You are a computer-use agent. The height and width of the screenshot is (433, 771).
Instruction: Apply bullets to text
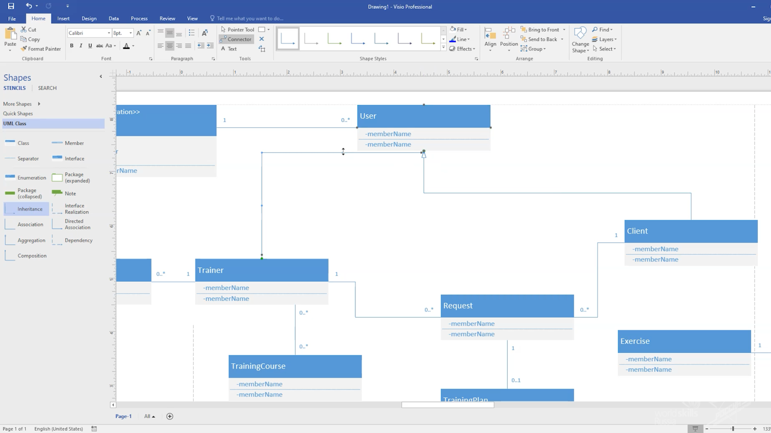coord(192,33)
